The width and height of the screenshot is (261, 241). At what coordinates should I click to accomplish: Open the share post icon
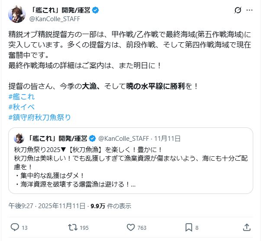tap(247, 227)
